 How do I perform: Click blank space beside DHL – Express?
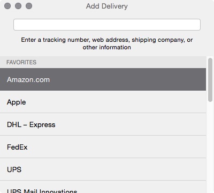(x=131, y=124)
